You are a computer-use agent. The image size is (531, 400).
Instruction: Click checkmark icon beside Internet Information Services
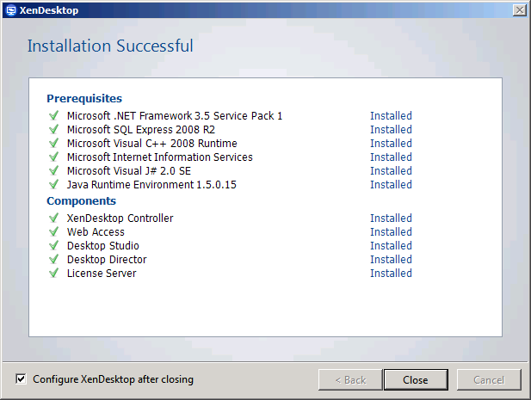(54, 157)
